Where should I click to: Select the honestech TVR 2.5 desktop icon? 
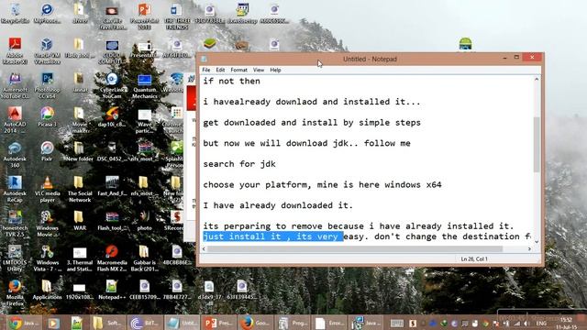15,224
